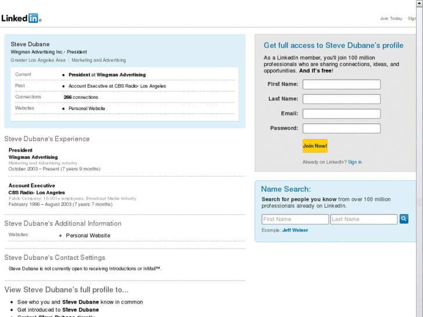The width and height of the screenshot is (423, 317).
Task: Focus the Last Name signup field
Action: pyautogui.click(x=342, y=99)
